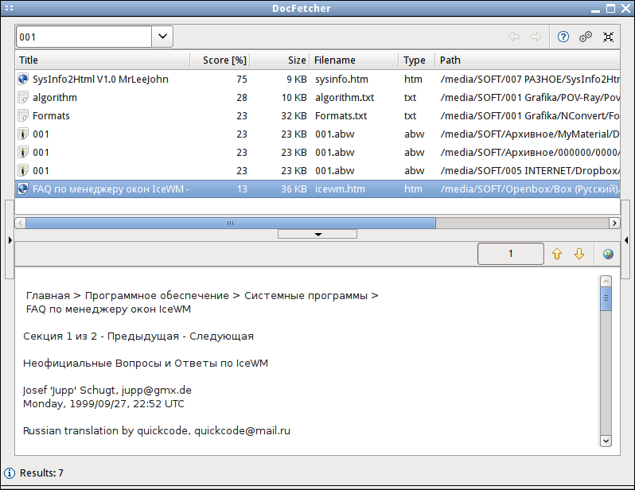Click the algorithm row text file icon
Viewport: 635px width, 490px height.
pyautogui.click(x=23, y=97)
